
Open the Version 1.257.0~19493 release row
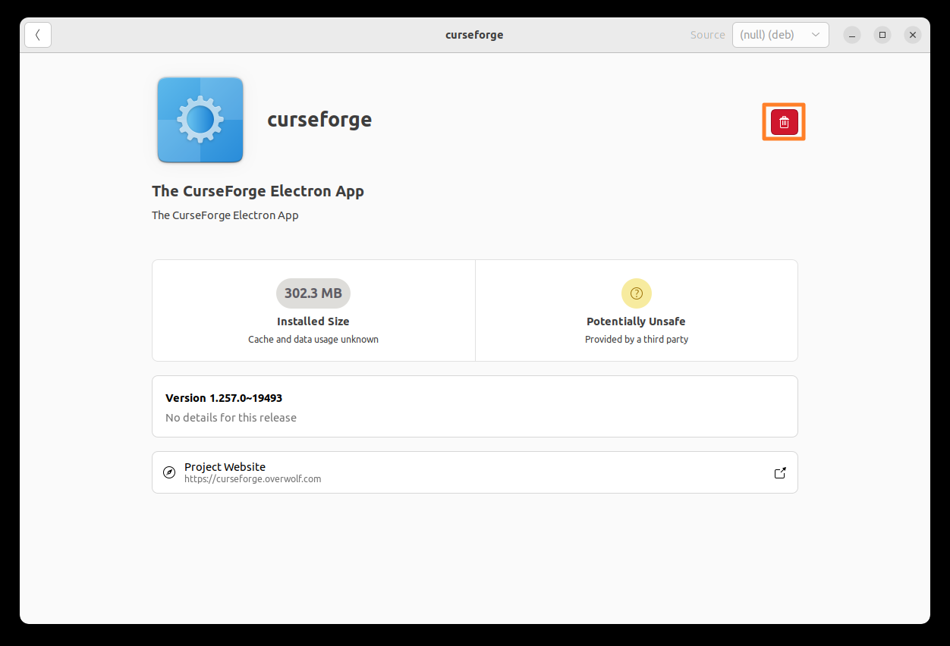[x=475, y=406]
